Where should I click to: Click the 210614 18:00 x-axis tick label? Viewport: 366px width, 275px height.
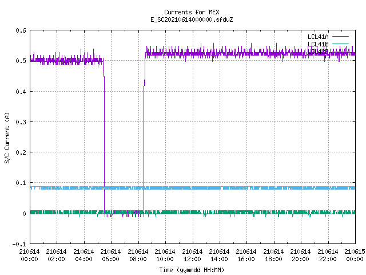273,256
